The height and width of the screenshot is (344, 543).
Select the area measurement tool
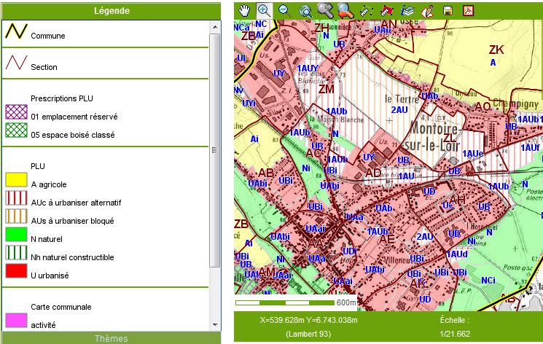(x=387, y=10)
